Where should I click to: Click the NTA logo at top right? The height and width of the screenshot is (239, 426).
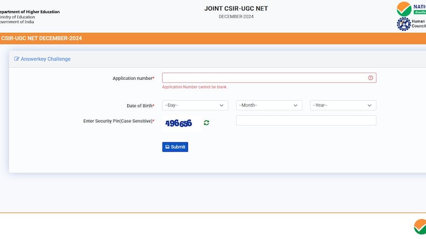pos(404,9)
